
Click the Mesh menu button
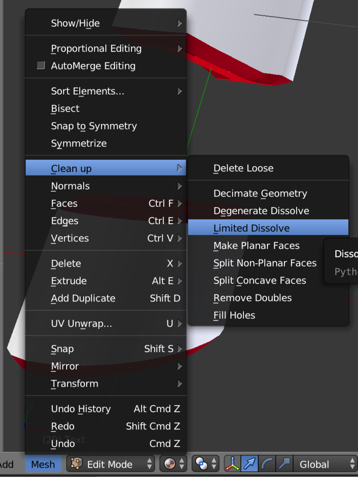click(x=43, y=464)
